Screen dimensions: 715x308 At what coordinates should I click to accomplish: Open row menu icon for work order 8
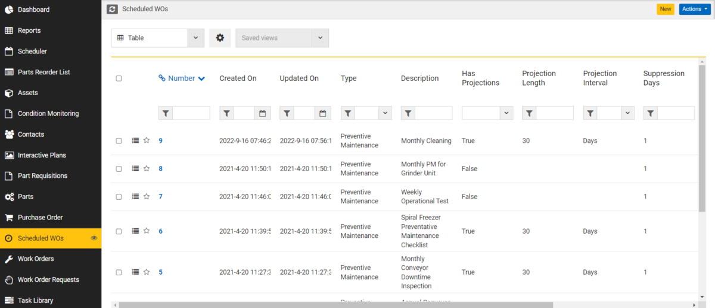(135, 169)
